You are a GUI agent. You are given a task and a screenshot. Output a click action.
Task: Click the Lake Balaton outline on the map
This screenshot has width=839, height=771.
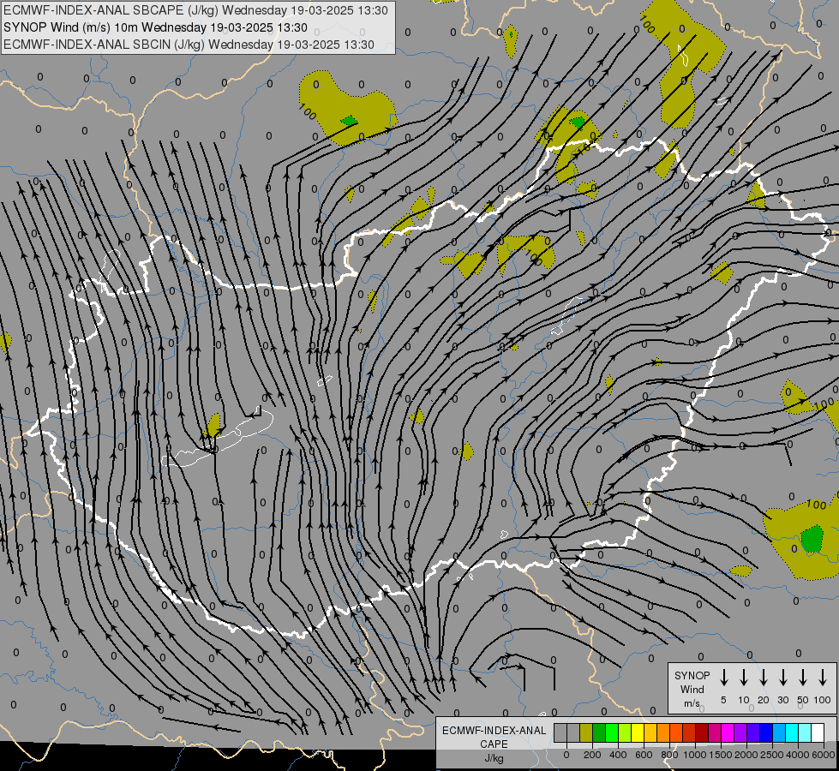[219, 439]
